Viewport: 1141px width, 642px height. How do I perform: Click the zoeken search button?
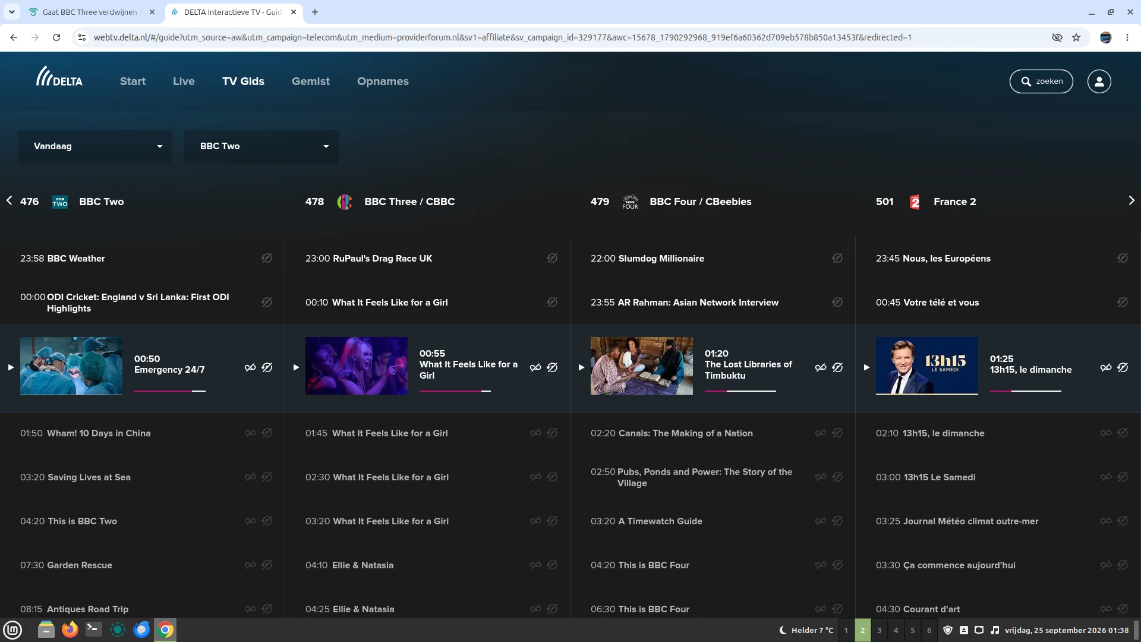pos(1041,81)
